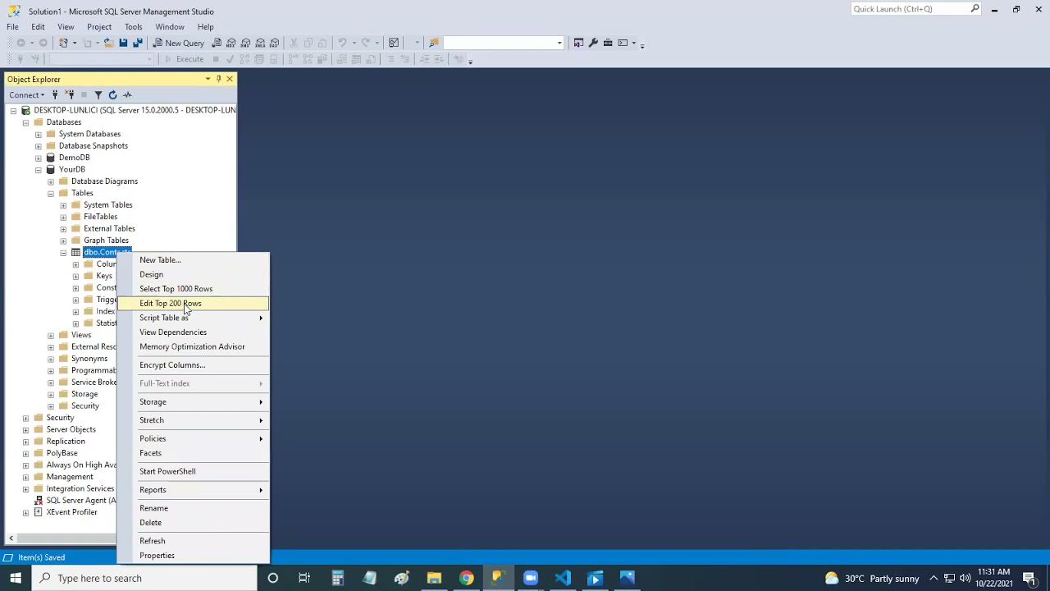Image resolution: width=1050 pixels, height=591 pixels.
Task: Open the Stretch submenu
Action: pyautogui.click(x=193, y=420)
